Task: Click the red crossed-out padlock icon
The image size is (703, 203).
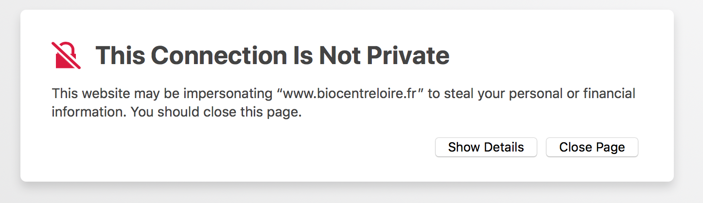Action: 66,55
